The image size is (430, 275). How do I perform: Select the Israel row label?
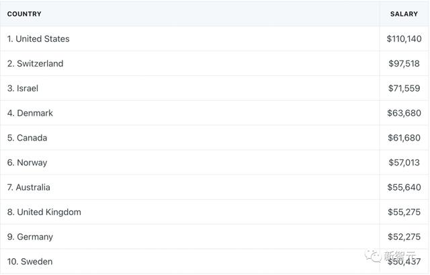pos(24,89)
